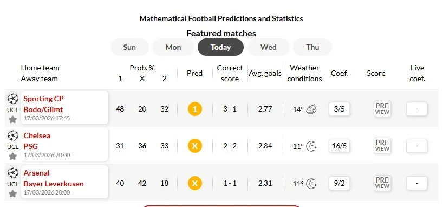This screenshot has height=207, width=443.
Task: Favorite the Sporting CP match star
Action: 12,119
